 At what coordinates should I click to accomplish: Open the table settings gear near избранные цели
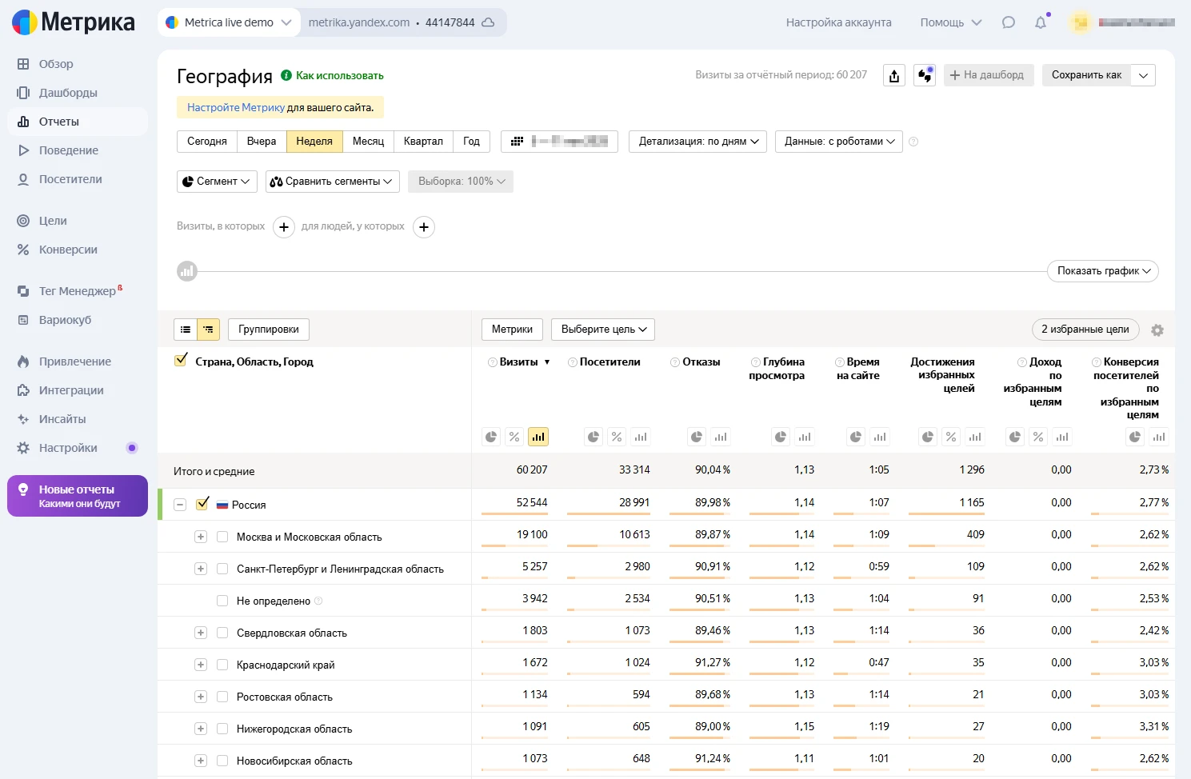point(1157,330)
